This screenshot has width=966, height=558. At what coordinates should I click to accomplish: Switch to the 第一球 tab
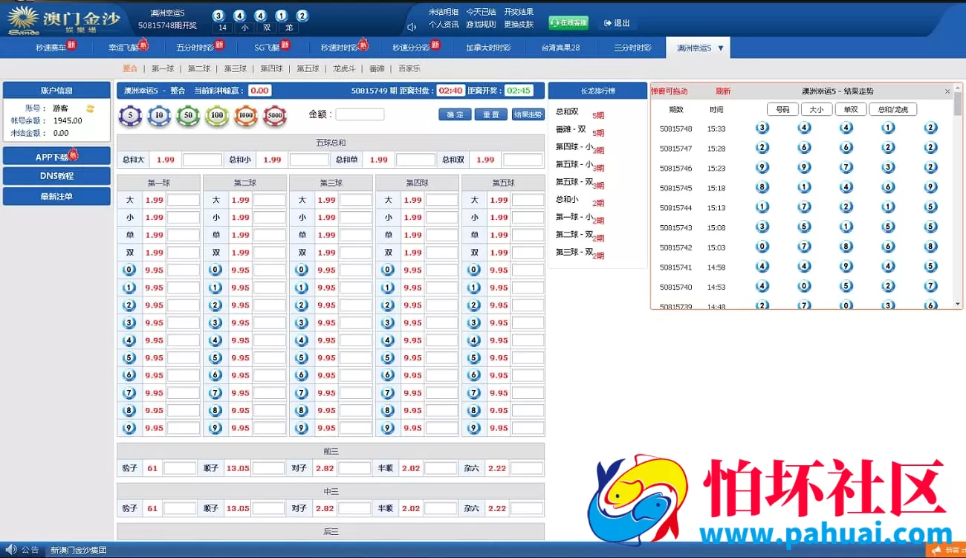tap(162, 68)
